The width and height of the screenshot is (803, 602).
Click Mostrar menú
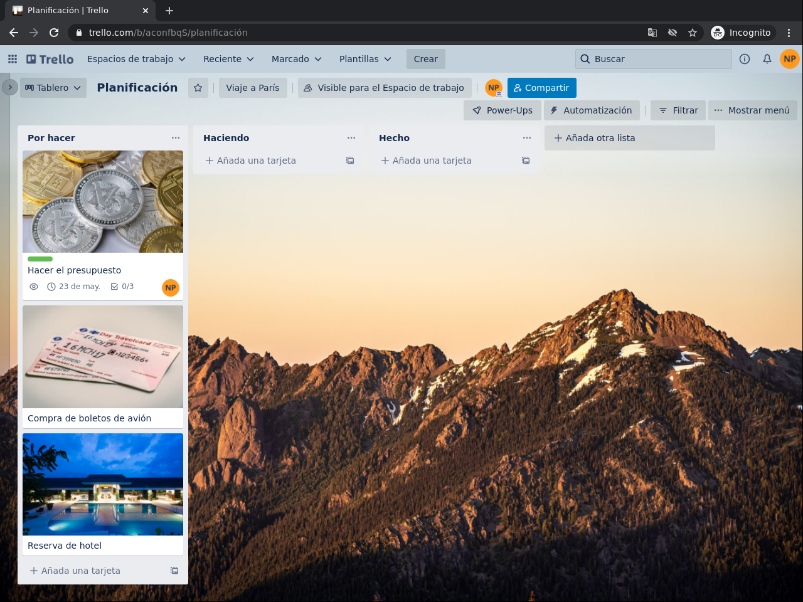coord(753,110)
